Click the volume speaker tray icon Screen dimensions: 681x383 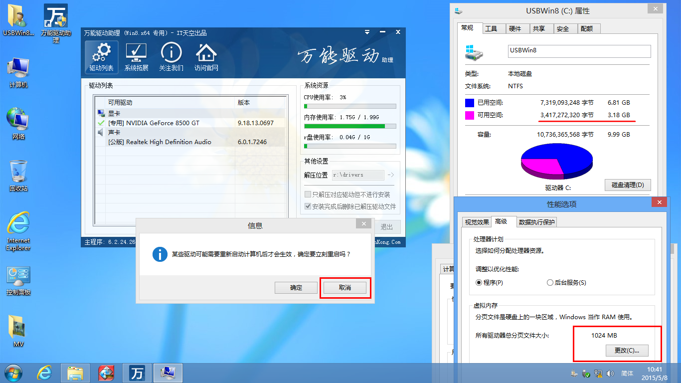[610, 374]
